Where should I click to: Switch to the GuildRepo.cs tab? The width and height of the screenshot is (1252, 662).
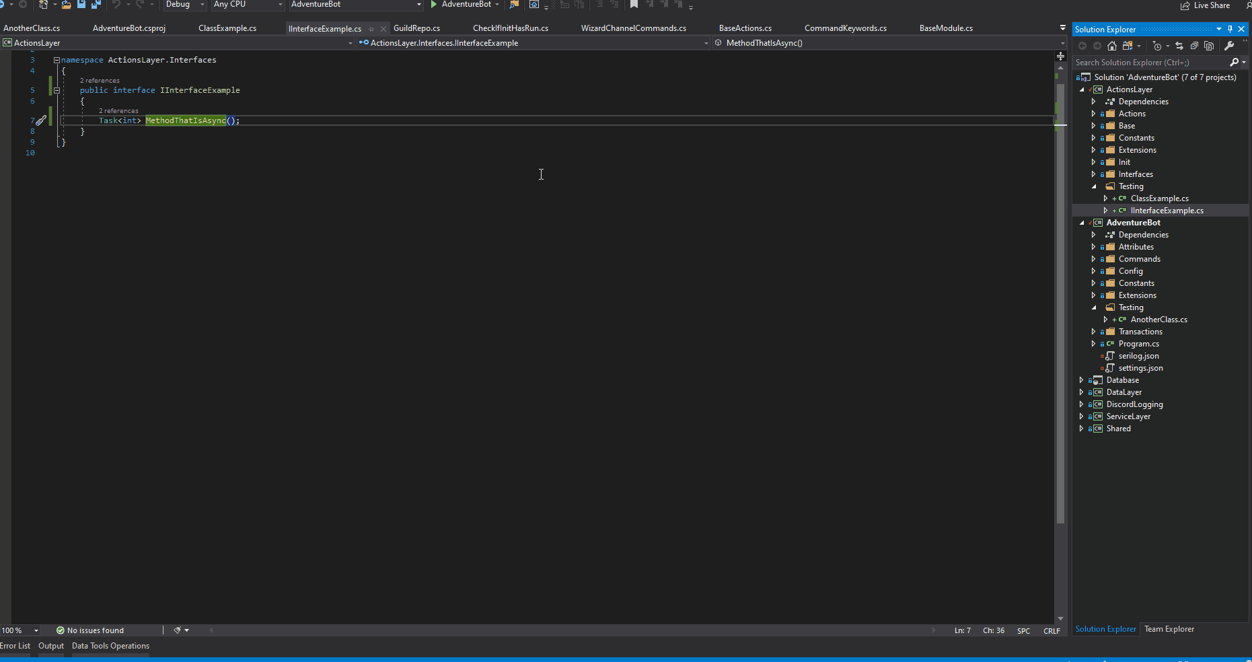(417, 28)
